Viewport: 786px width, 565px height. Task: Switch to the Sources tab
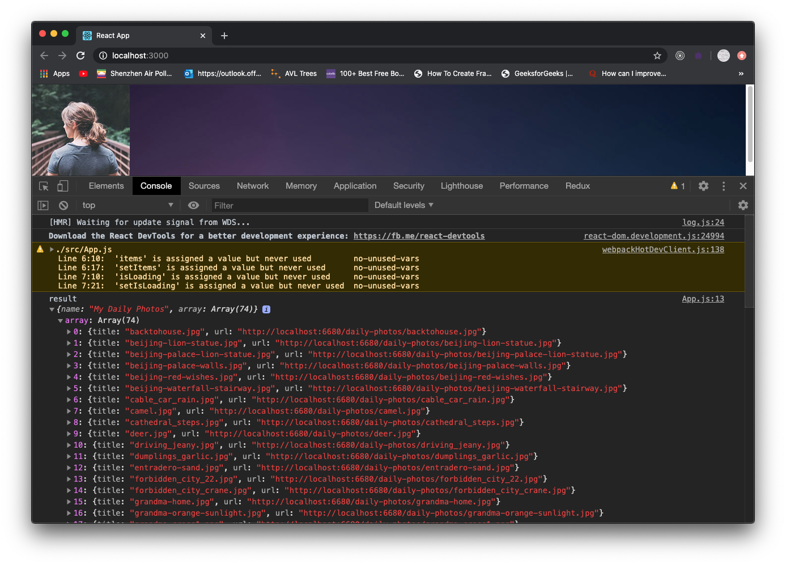[x=204, y=186]
